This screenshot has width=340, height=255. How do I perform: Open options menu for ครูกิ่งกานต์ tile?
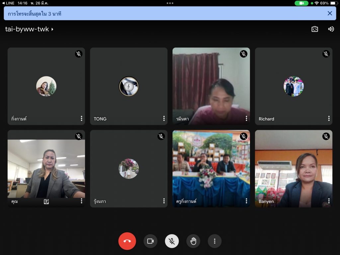(x=246, y=201)
